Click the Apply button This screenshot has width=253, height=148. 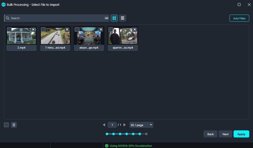click(241, 134)
